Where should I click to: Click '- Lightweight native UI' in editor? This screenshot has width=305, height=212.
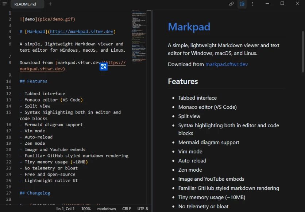49,181
